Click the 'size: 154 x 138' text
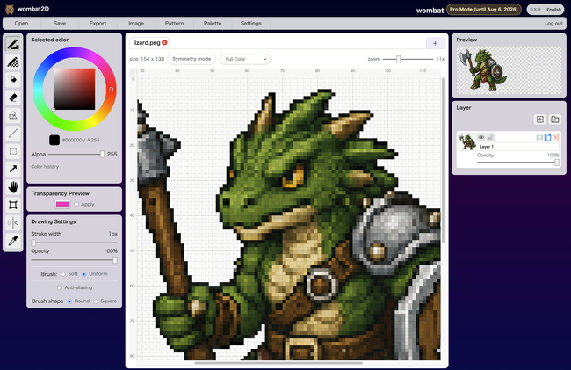This screenshot has height=370, width=571. tap(147, 59)
